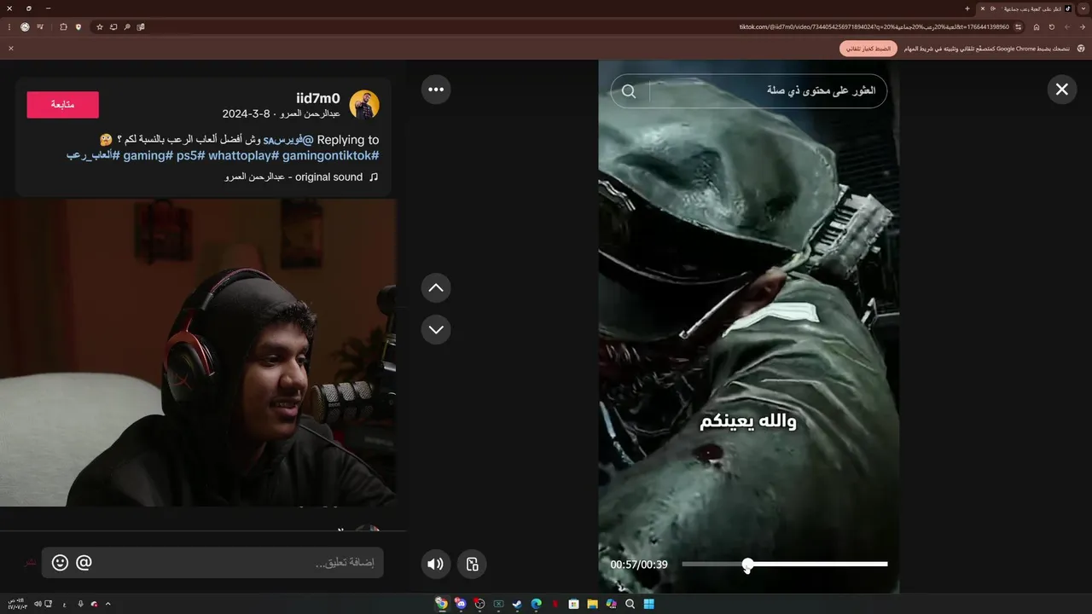Click the 00:57/00:39 video time text
The width and height of the screenshot is (1092, 614).
[x=639, y=565]
